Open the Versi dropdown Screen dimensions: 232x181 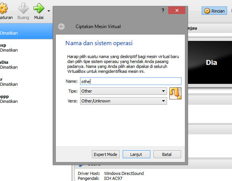tap(123, 101)
